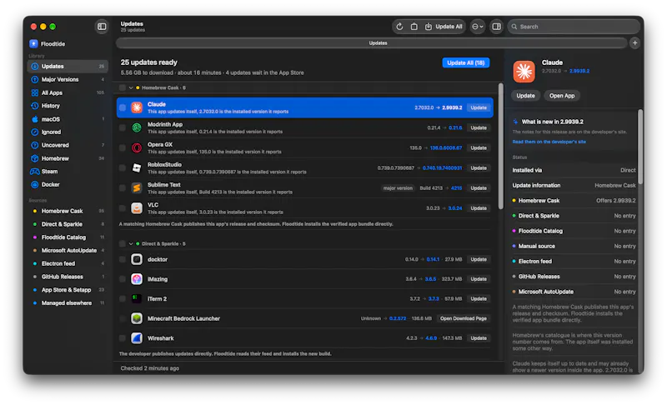Click the docktor app icon

pos(137,259)
